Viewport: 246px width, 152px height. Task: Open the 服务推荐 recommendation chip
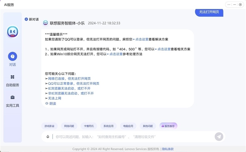(168, 126)
